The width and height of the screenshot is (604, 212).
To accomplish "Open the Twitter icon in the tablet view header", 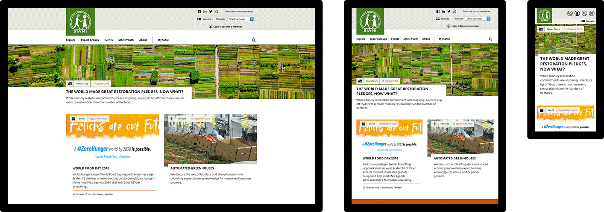I will [x=449, y=12].
